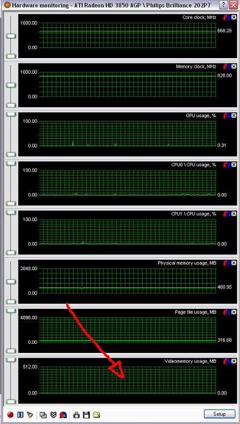
Task: Click the overlapping windows icon in bottom toolbar
Action: point(43,414)
